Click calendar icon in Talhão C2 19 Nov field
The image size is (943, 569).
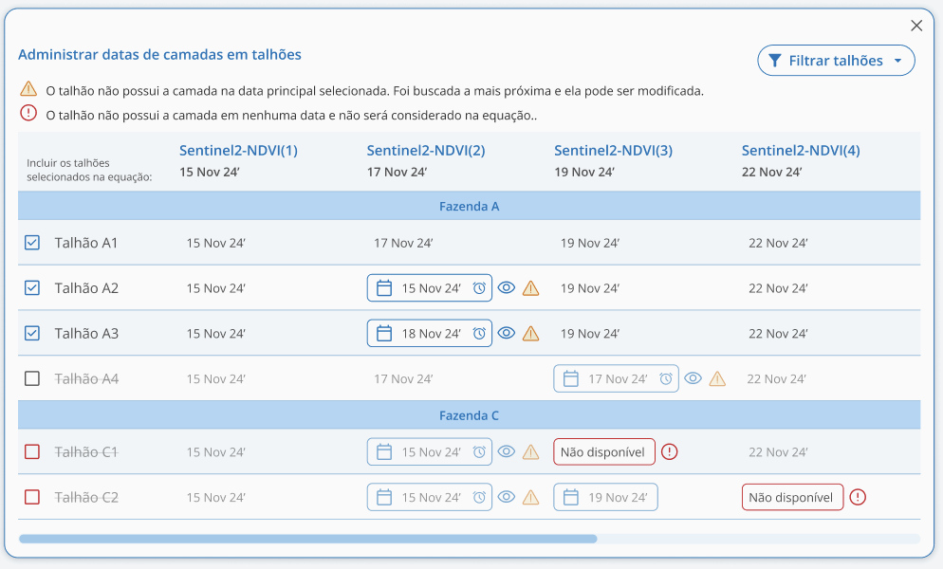571,497
